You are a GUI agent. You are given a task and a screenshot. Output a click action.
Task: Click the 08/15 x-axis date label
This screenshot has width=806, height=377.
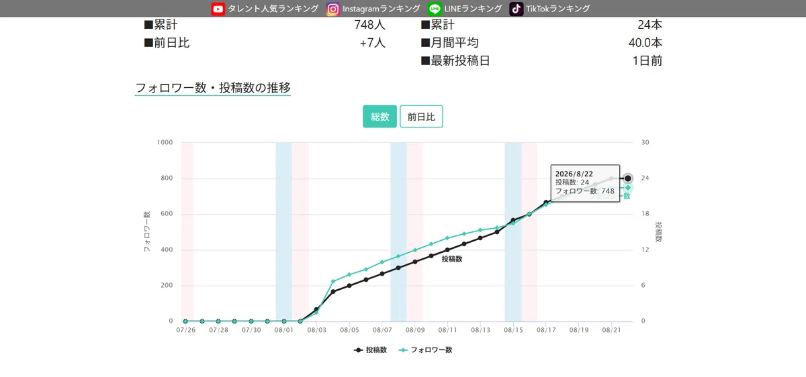(x=514, y=330)
